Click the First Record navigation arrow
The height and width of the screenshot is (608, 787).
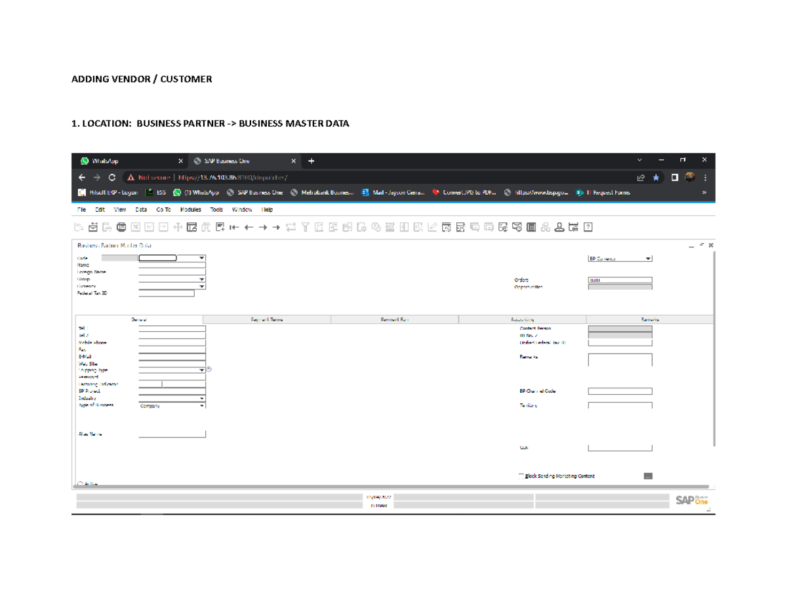tap(234, 226)
